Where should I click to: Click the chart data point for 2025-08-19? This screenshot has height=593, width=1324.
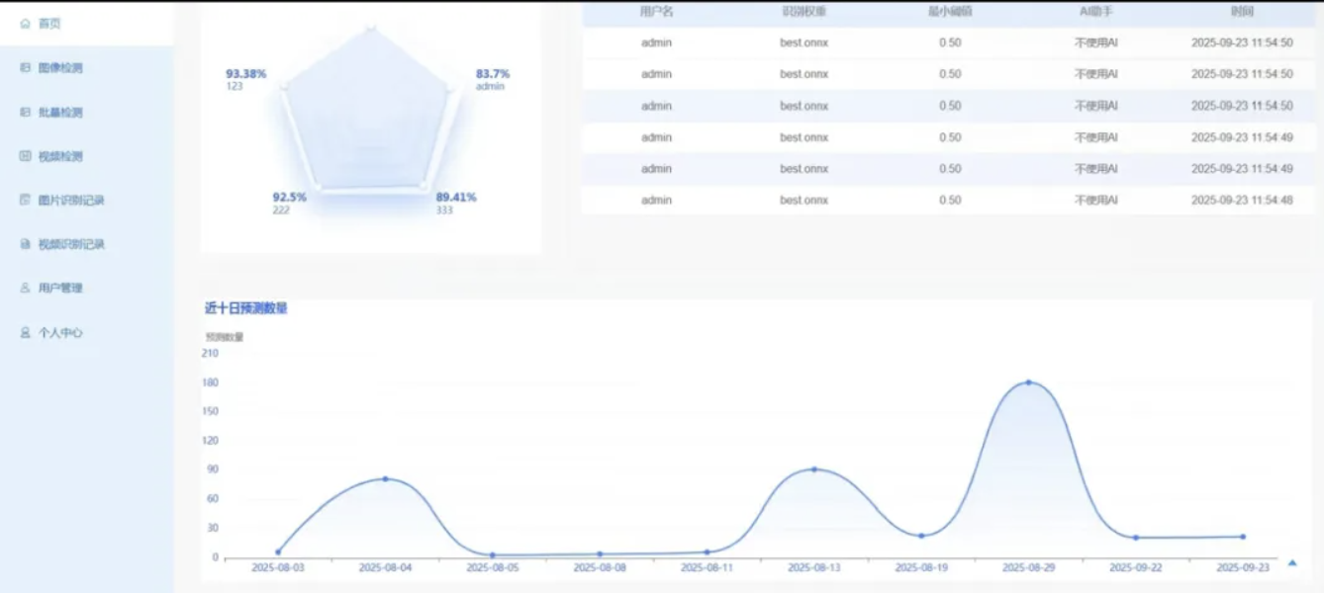[921, 536]
